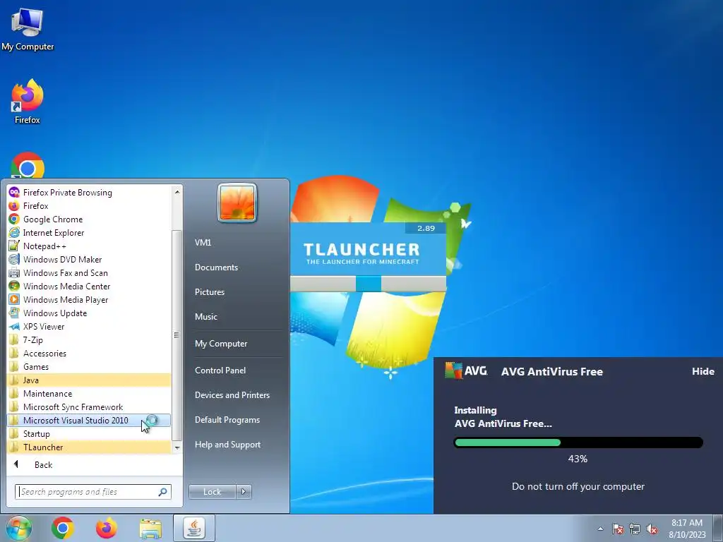Screen dimensions: 723x542
Task: Open Google Chrome in the Start menu
Action: 88,219
